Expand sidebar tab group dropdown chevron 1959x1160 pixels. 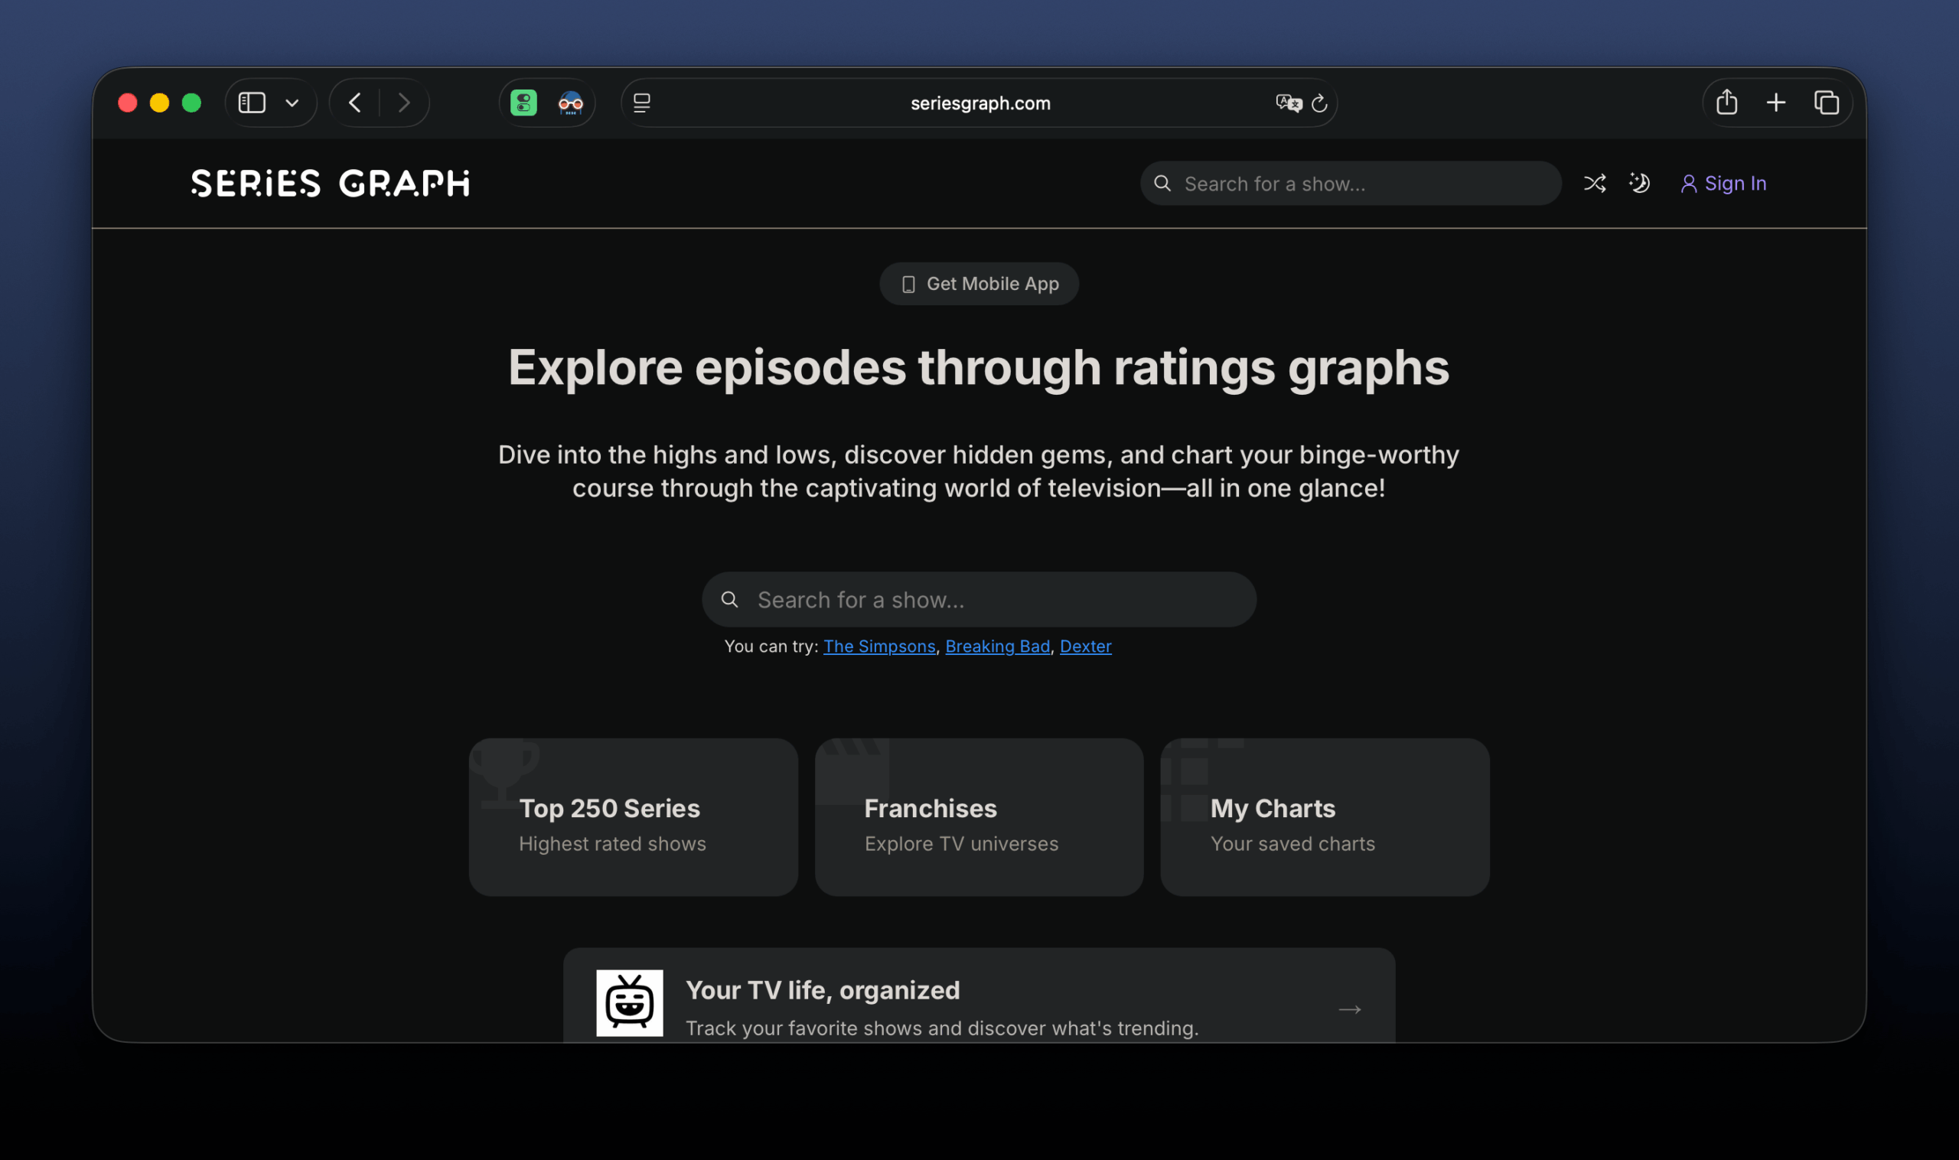(292, 103)
